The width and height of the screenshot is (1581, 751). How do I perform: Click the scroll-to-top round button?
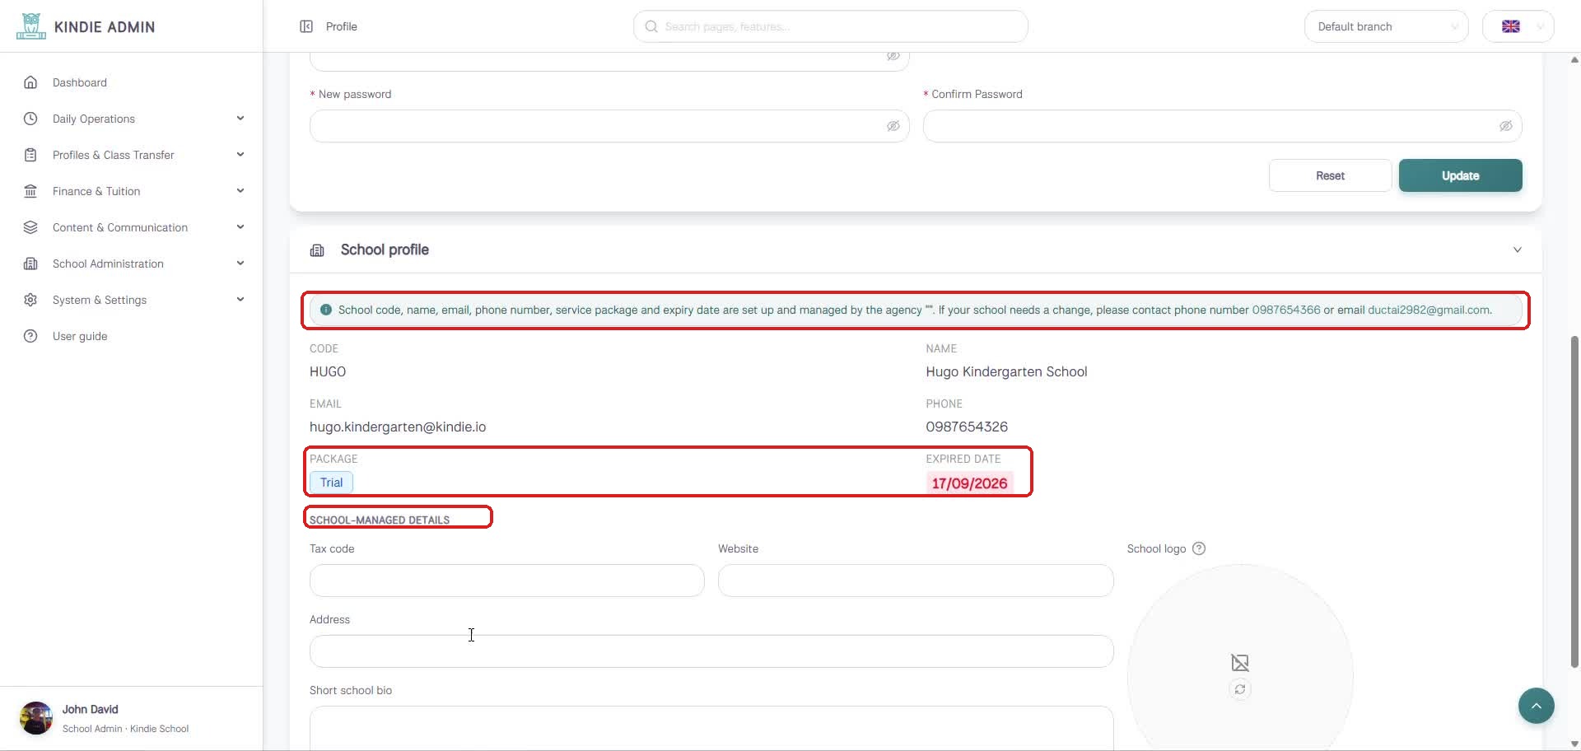[1537, 706]
